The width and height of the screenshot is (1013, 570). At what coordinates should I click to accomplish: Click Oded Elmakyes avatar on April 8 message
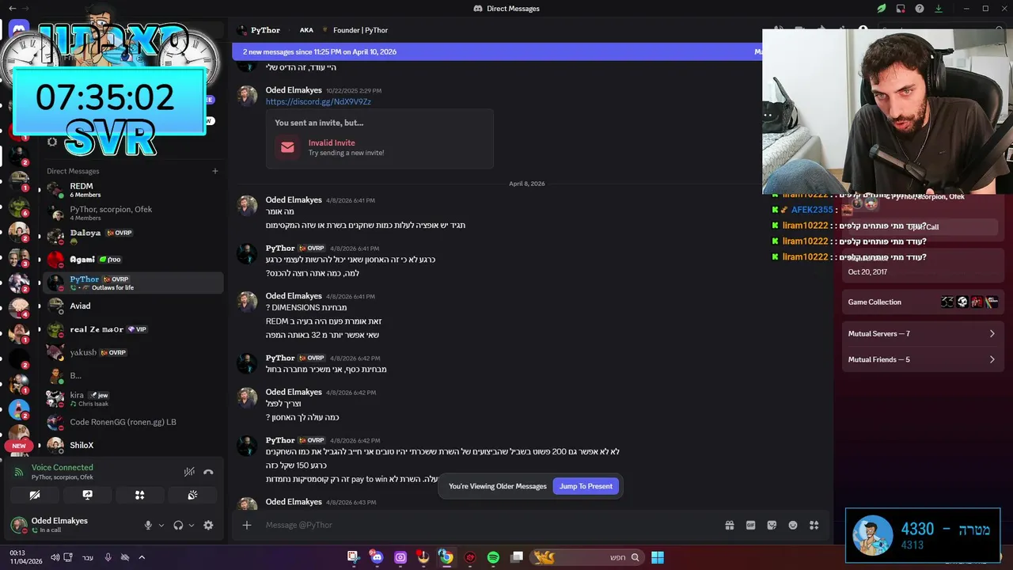tap(248, 206)
